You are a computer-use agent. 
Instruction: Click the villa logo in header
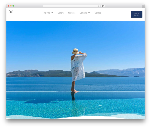point(11,12)
